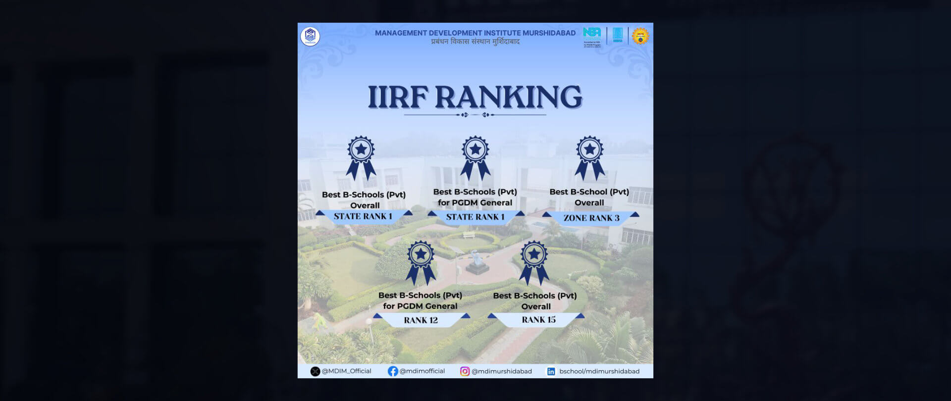Click the AICTE gear-shaped logo

[x=640, y=36]
